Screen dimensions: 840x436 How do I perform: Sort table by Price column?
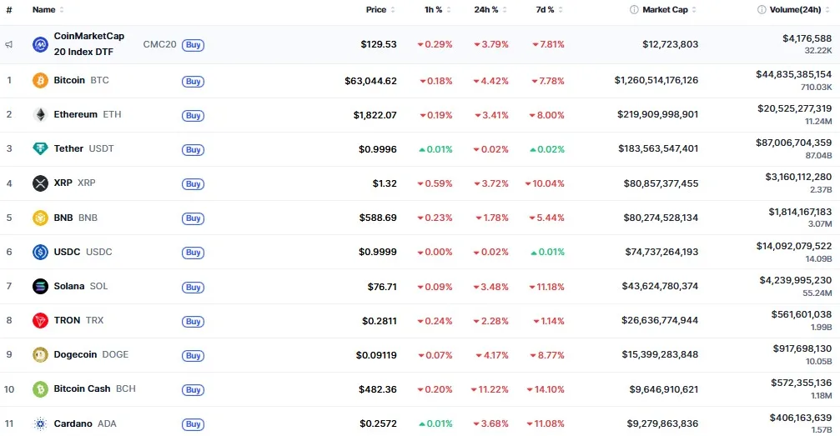tap(380, 10)
